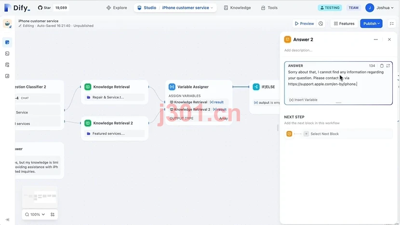The image size is (400, 225).
Task: Open the run history clock icon
Action: click(320, 24)
